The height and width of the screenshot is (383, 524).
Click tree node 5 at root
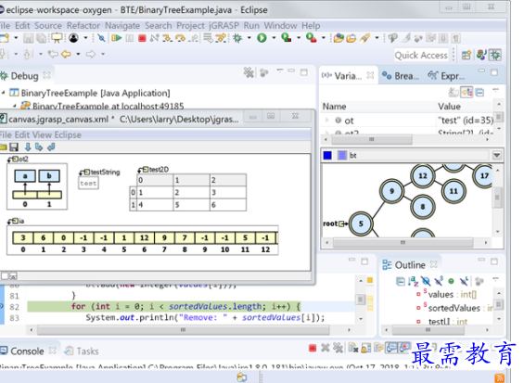(x=361, y=223)
